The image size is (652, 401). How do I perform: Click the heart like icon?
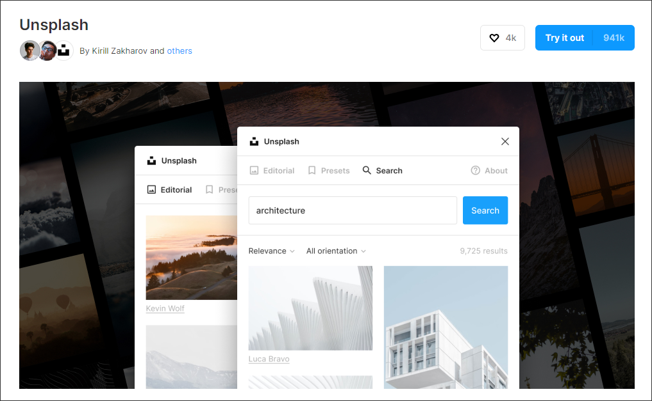494,38
